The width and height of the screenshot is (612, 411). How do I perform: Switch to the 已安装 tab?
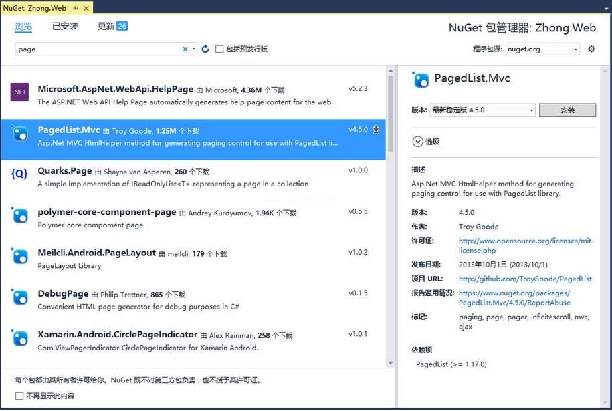65,27
